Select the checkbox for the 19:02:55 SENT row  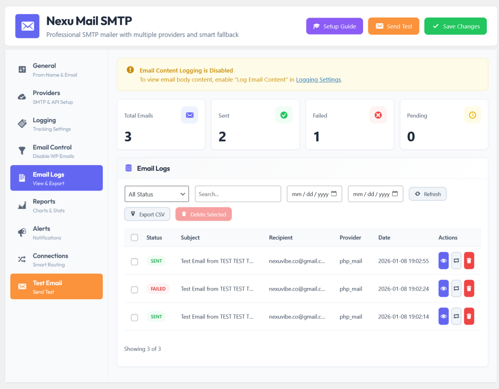coord(134,262)
